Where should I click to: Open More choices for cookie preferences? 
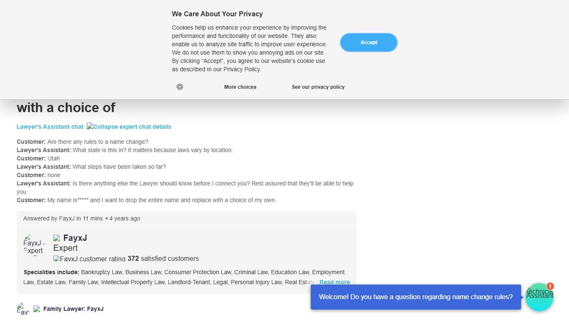tap(240, 87)
